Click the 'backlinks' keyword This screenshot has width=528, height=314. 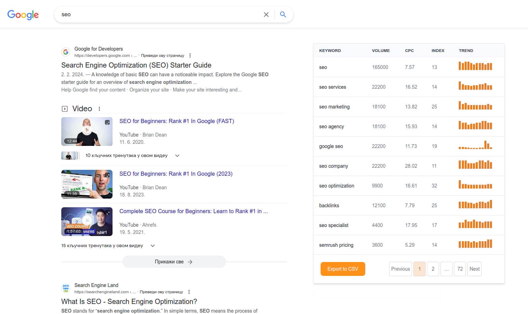point(329,206)
